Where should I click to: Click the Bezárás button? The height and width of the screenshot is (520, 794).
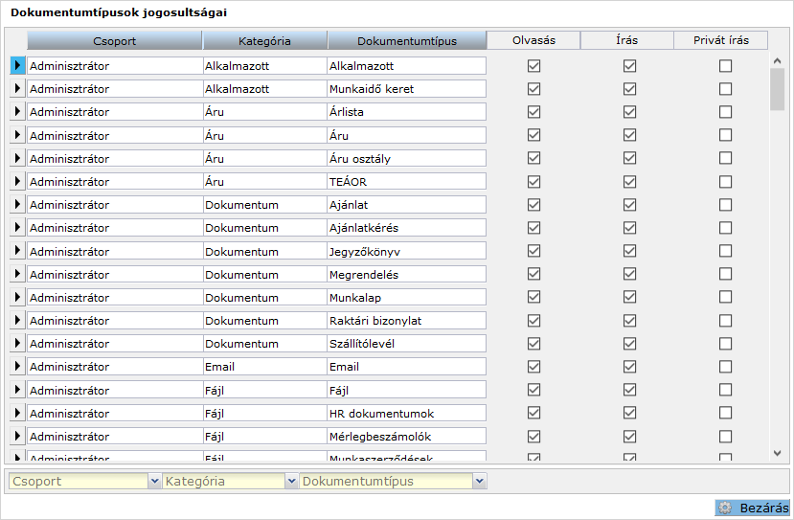pyautogui.click(x=753, y=509)
